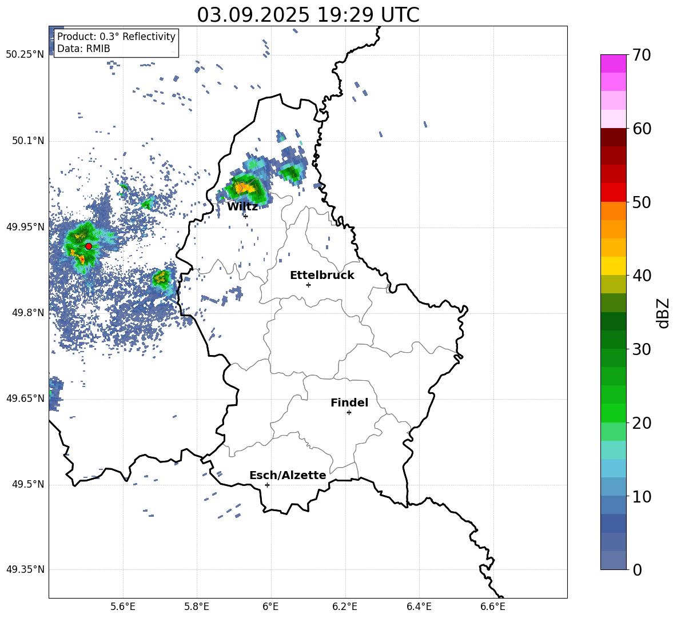Click the Findel station label
Screen dimensions: 677x618
point(349,402)
